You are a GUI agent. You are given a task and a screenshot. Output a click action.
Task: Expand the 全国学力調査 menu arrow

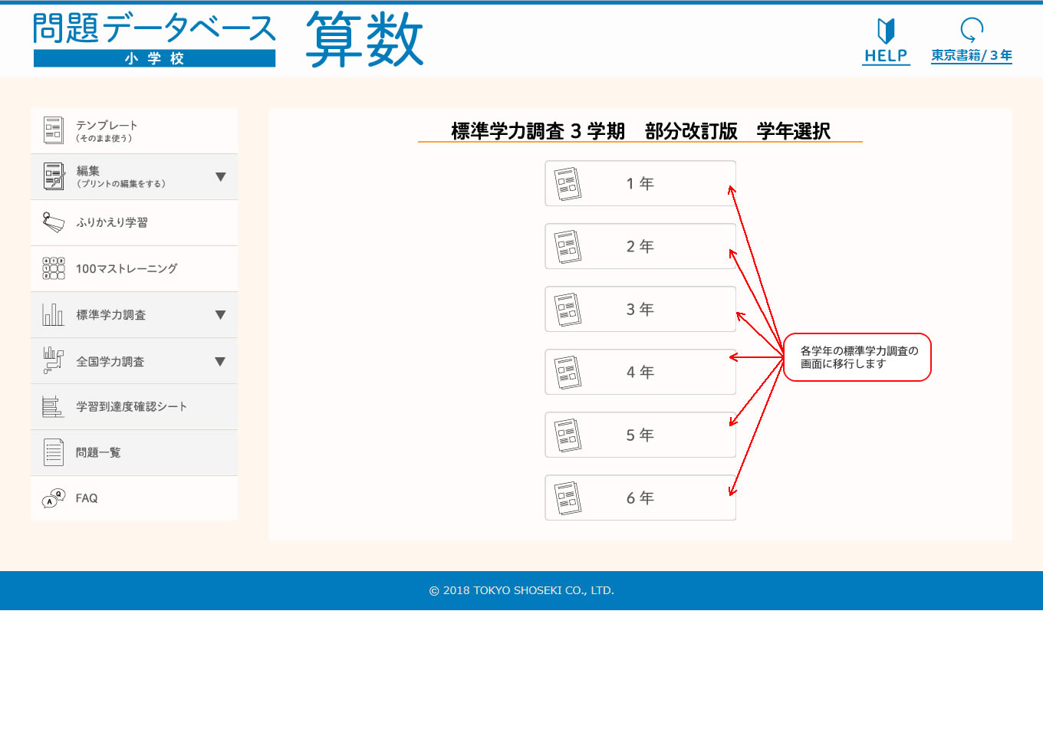221,362
